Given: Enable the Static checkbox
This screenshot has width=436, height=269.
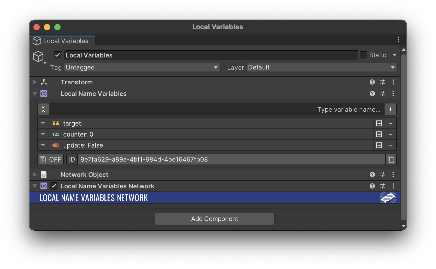Looking at the screenshot, I should 363,55.
